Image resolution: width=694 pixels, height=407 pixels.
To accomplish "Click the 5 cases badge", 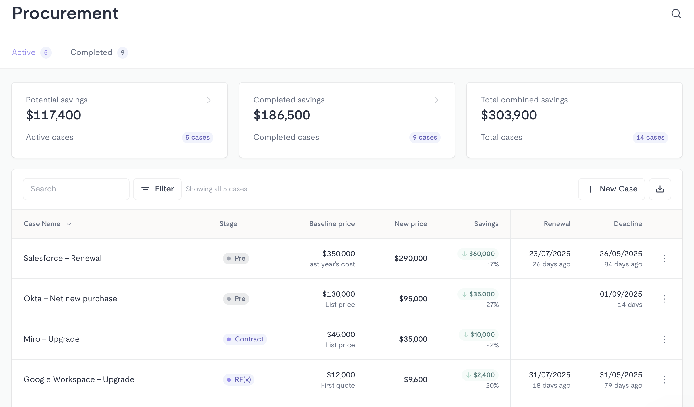I will click(197, 137).
